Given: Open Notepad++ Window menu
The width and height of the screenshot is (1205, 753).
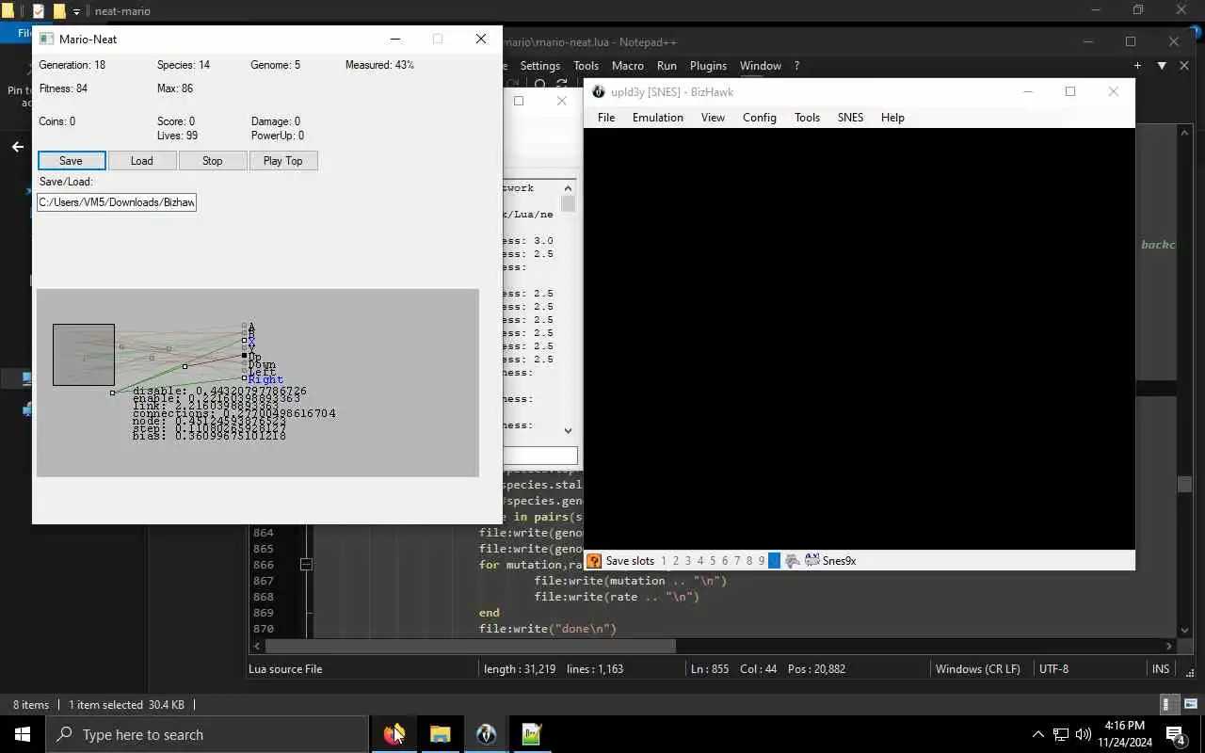Looking at the screenshot, I should tap(761, 66).
